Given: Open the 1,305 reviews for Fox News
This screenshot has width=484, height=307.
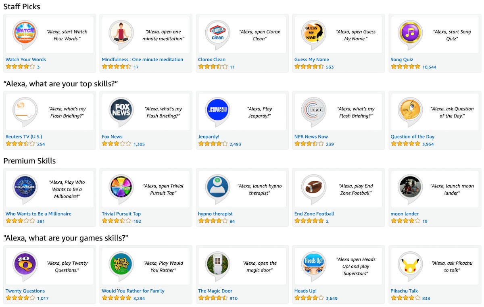Looking at the screenshot, I should click(139, 144).
